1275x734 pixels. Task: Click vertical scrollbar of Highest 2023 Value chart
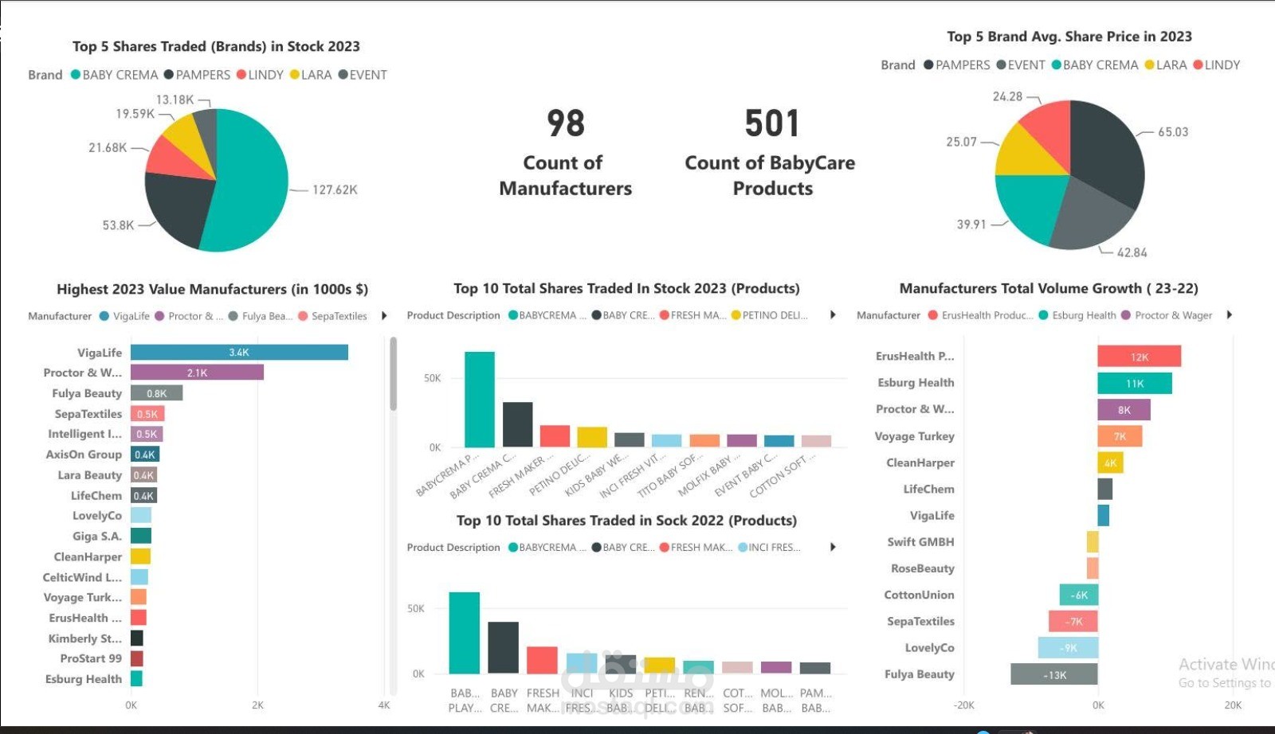pyautogui.click(x=393, y=374)
